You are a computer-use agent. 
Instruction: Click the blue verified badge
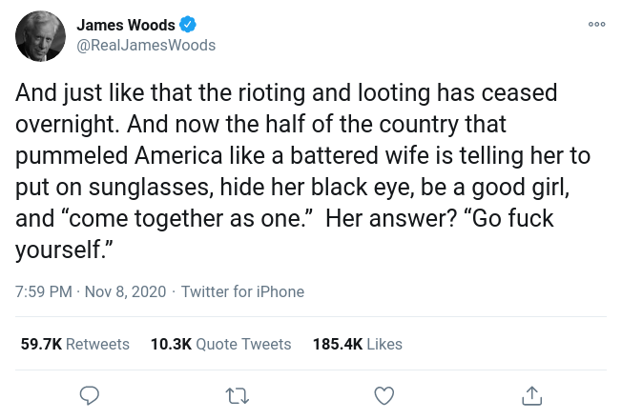point(188,26)
